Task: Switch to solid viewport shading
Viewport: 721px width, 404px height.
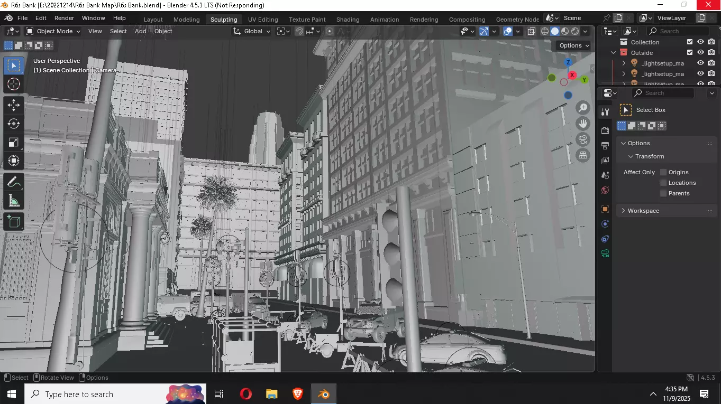Action: (555, 31)
